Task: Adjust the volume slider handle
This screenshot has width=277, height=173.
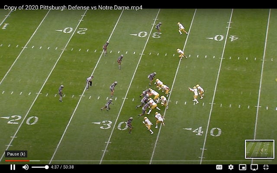Action: 47,167
